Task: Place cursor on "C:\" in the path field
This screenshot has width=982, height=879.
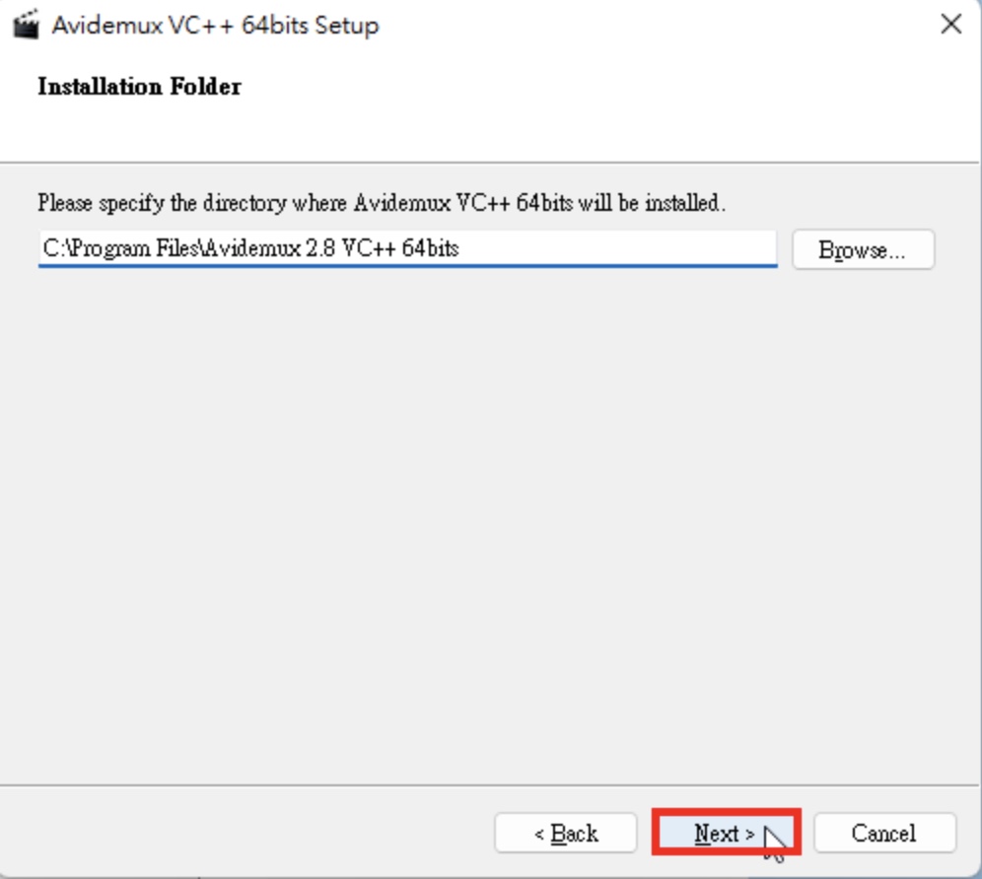Action: [54, 248]
